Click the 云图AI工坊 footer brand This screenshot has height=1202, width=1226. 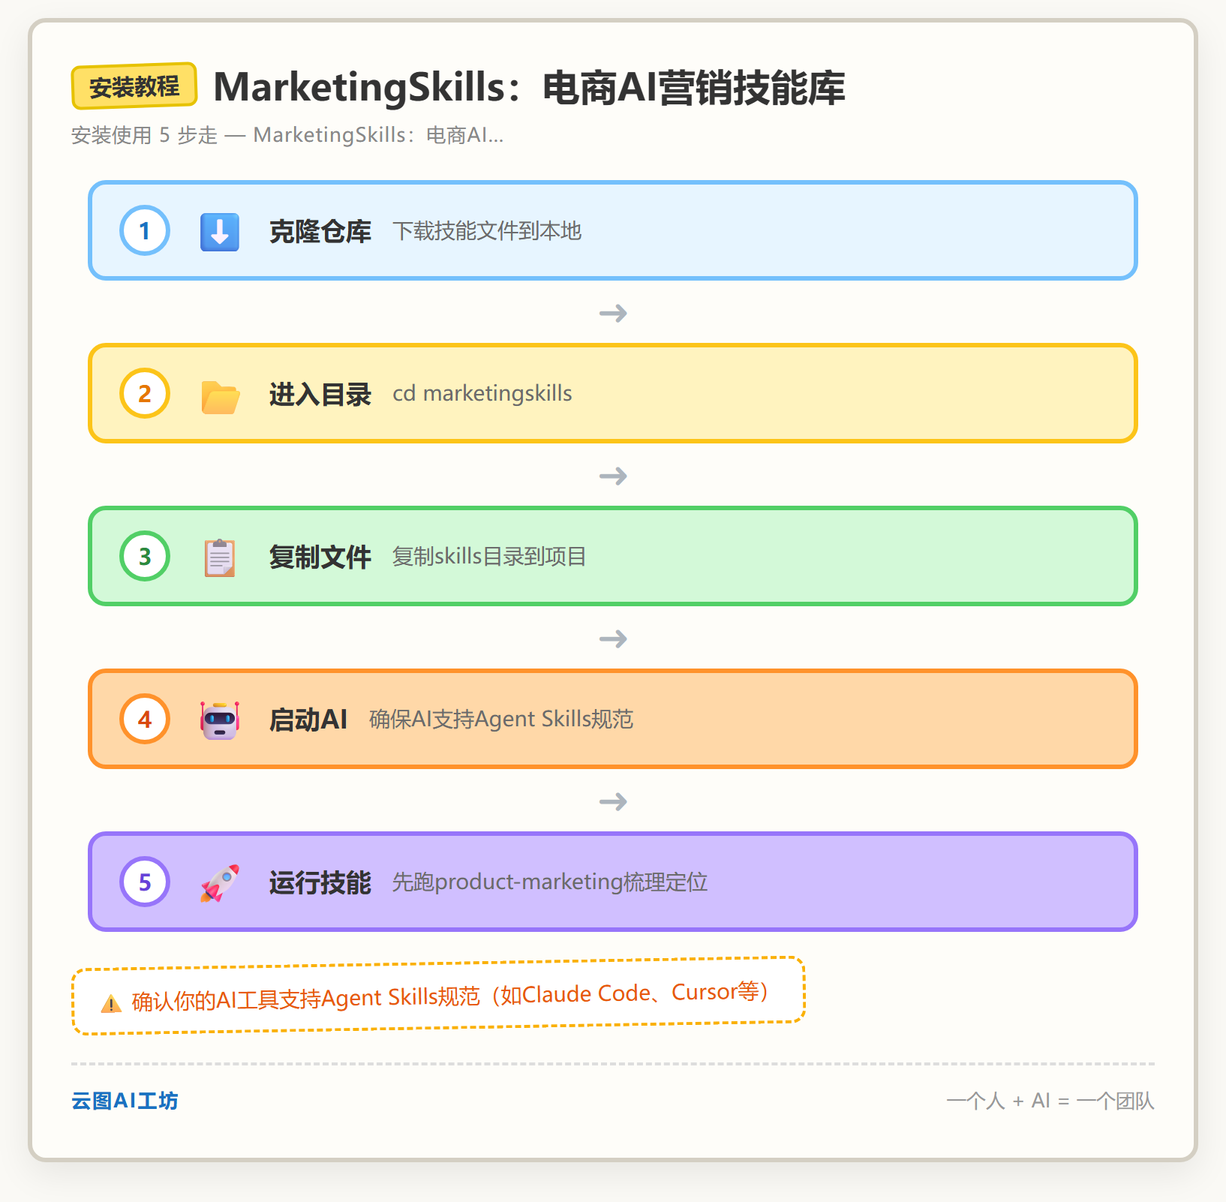[125, 1101]
